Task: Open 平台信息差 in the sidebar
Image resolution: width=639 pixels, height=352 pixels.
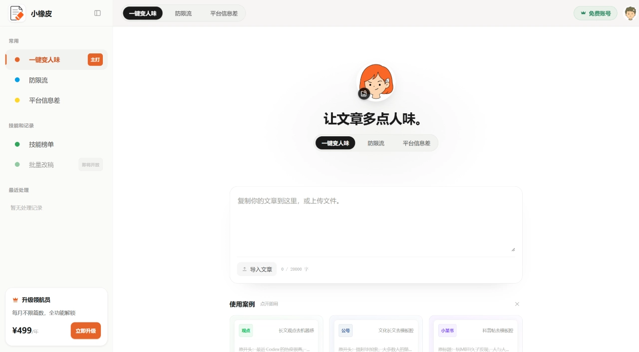Action: click(x=56, y=100)
